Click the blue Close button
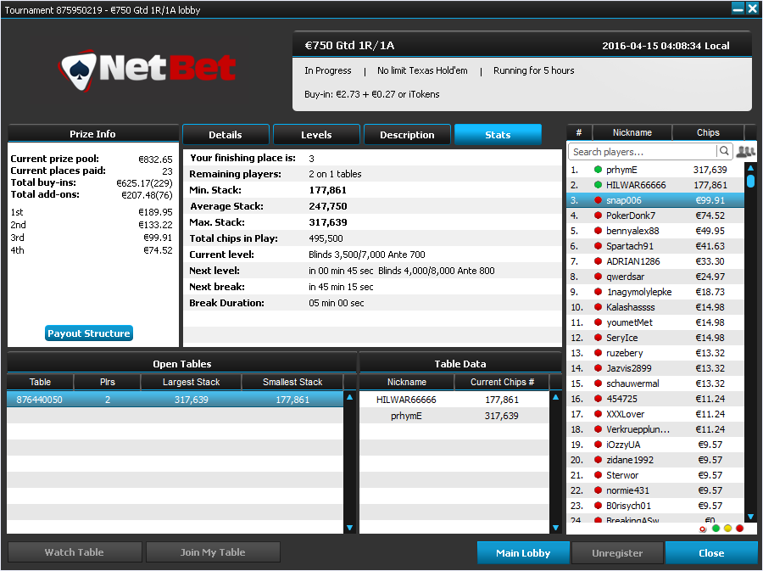Image resolution: width=763 pixels, height=571 pixels. [x=711, y=553]
